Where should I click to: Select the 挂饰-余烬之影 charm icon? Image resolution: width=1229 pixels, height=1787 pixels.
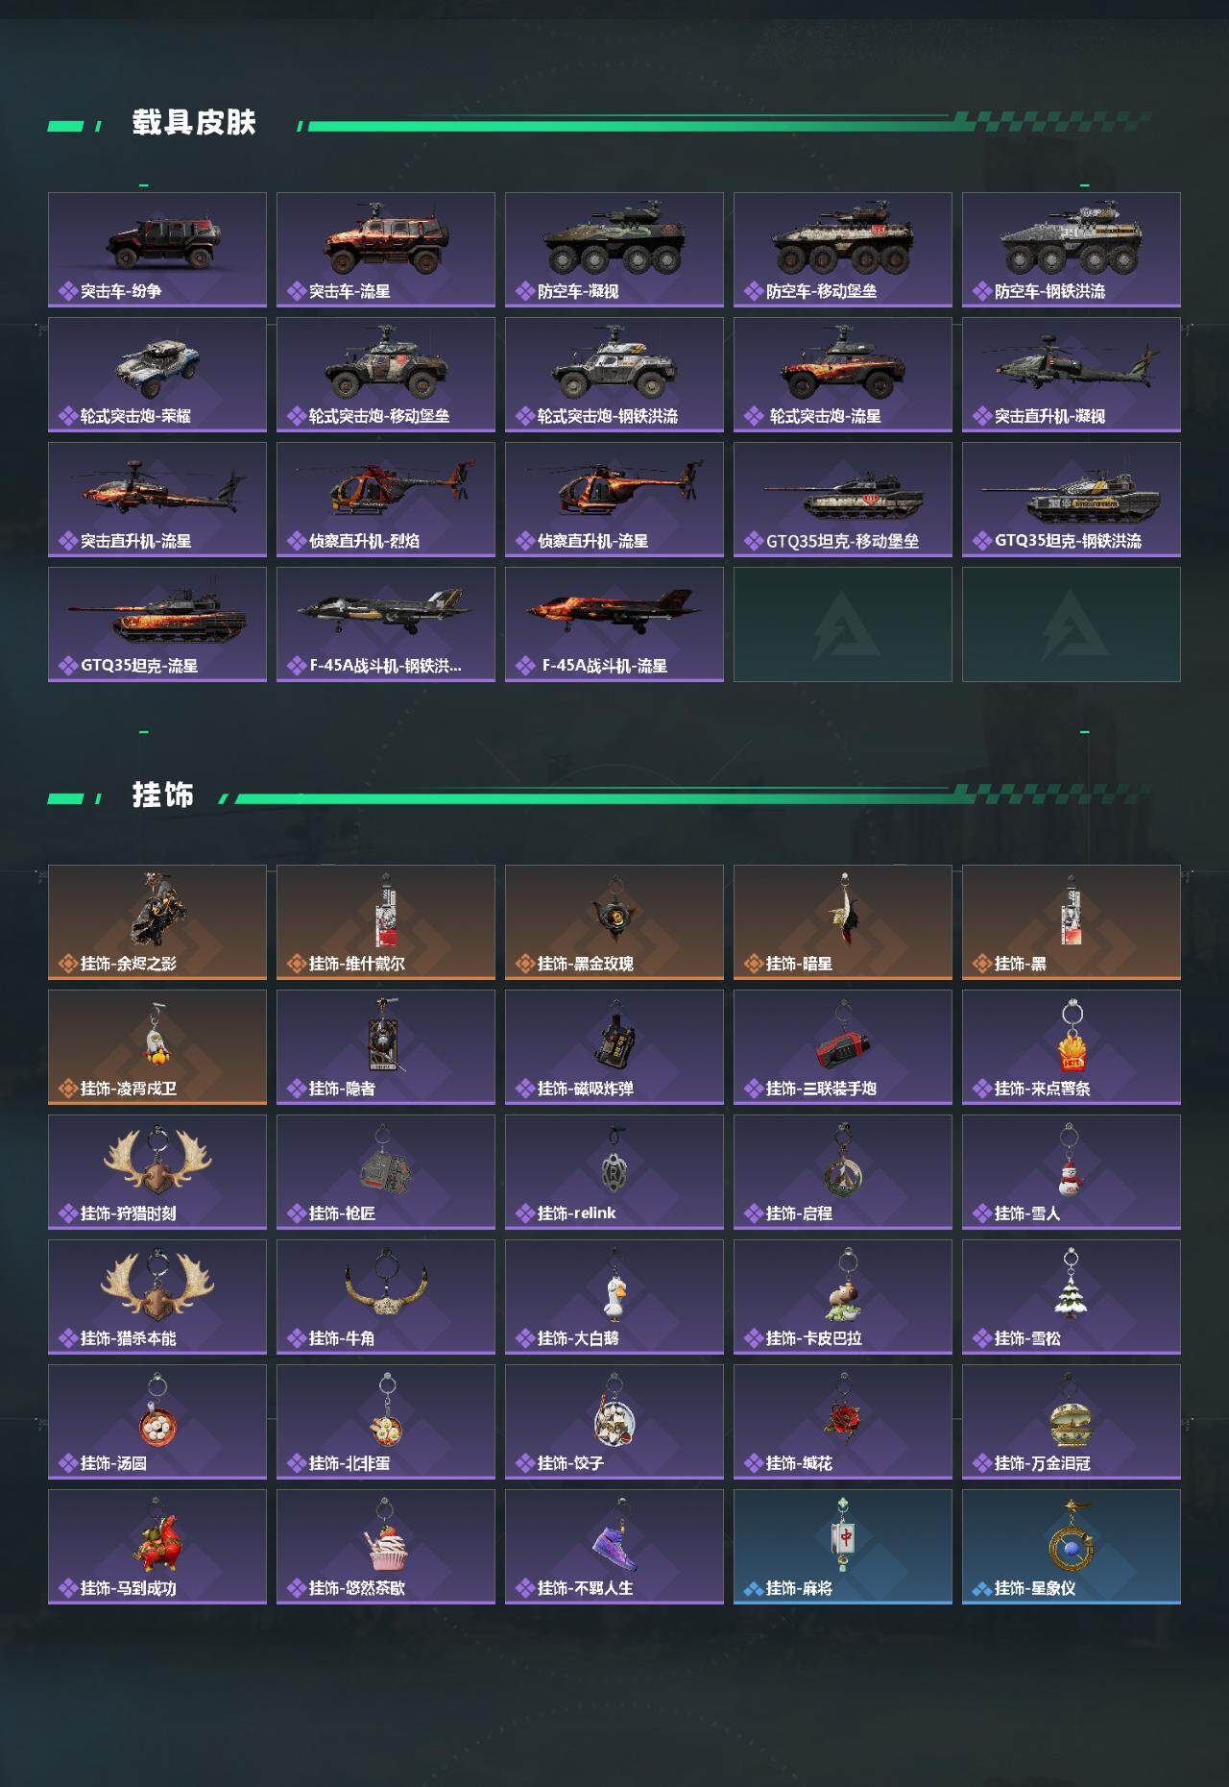click(x=157, y=922)
